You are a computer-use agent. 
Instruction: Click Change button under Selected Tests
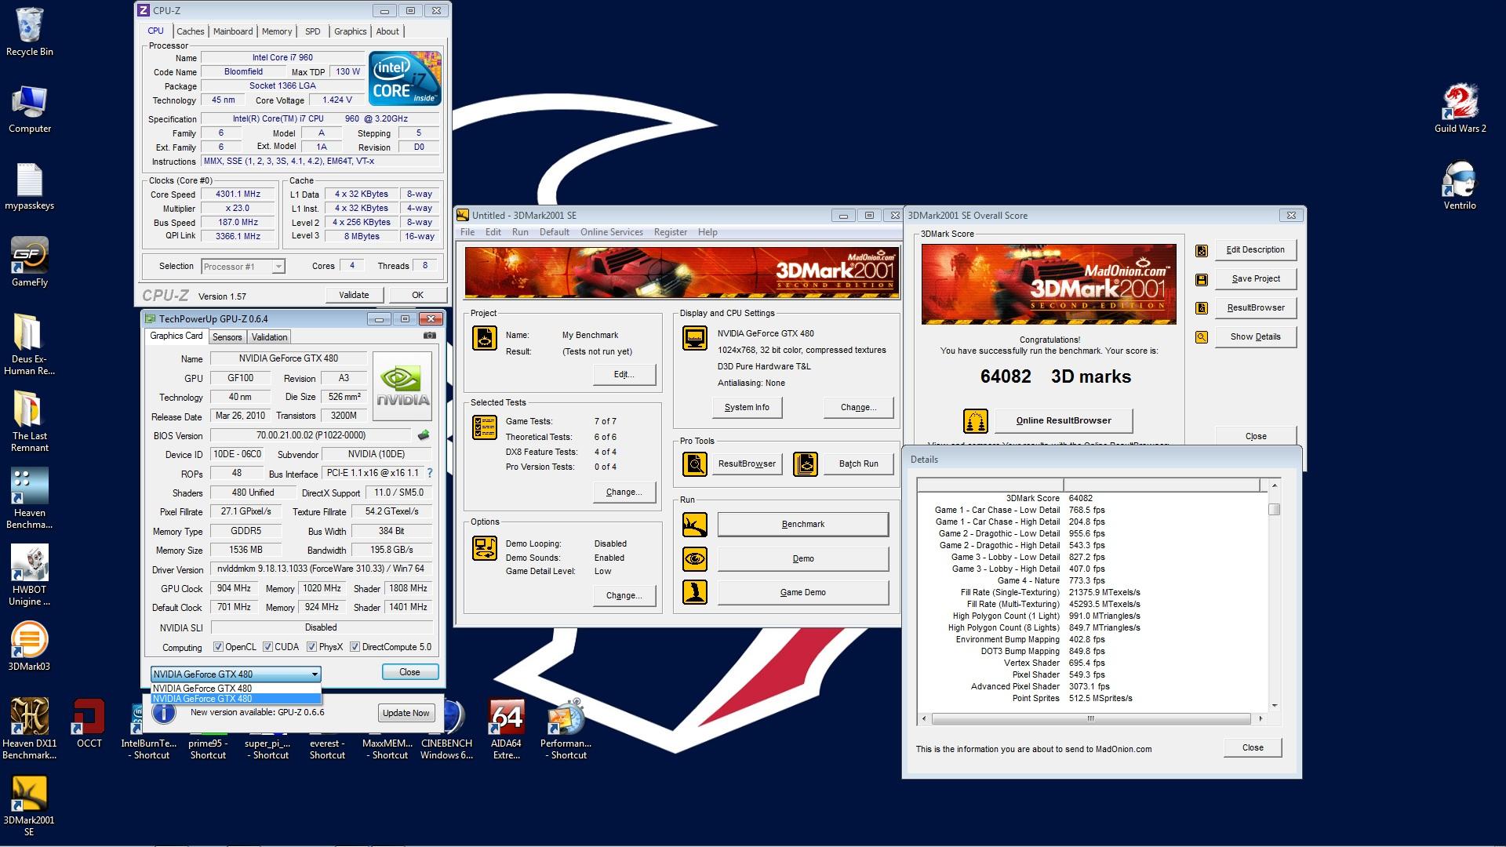(x=624, y=492)
